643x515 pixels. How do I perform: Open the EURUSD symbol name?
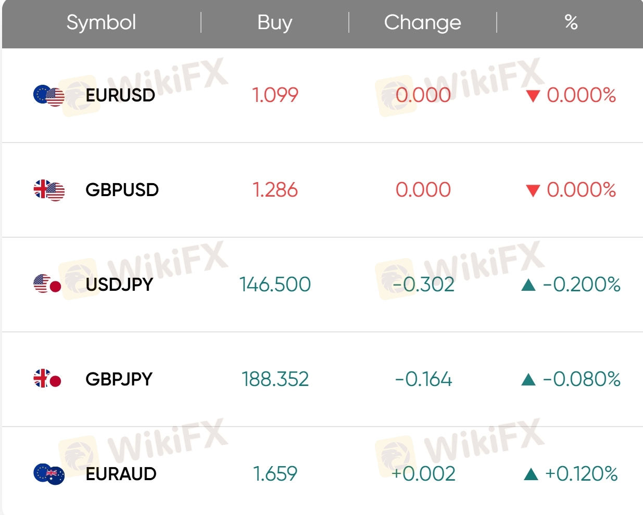point(120,95)
